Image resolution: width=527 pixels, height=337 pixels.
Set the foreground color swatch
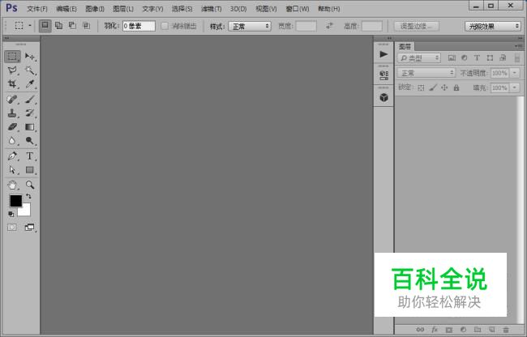(15, 201)
